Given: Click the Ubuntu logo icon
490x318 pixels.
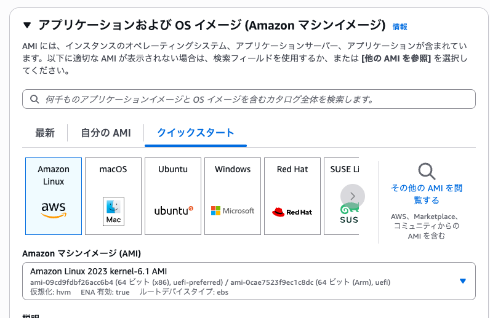Looking at the screenshot, I should [173, 210].
